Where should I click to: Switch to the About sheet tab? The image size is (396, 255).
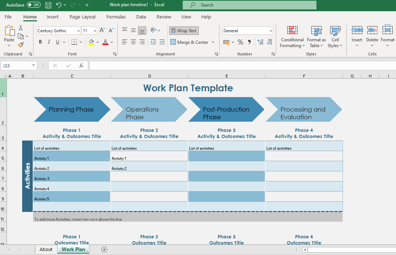pyautogui.click(x=46, y=250)
